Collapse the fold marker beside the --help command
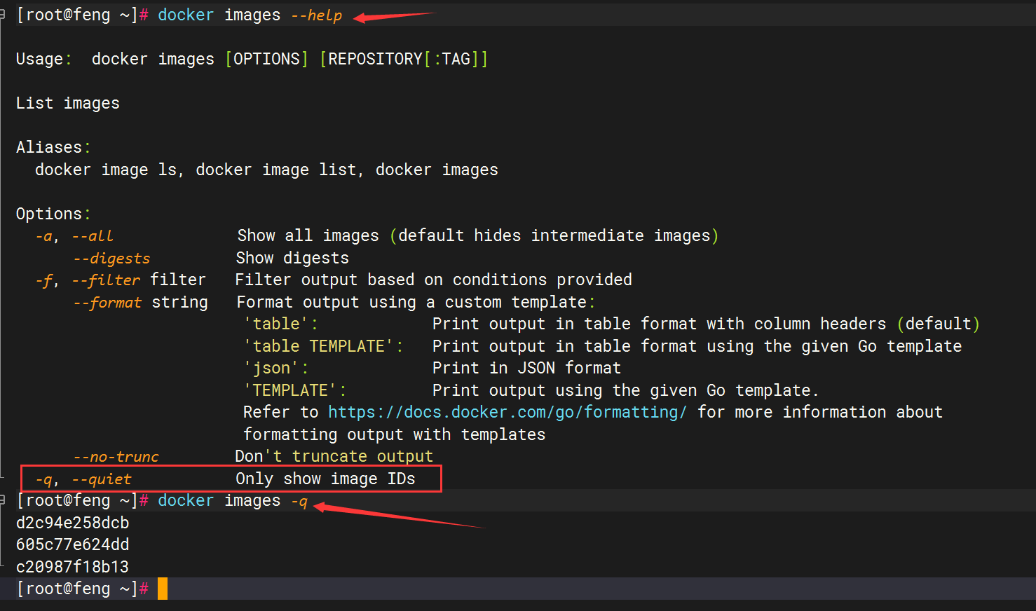Screen dimensions: 1036x611 click(x=3, y=15)
